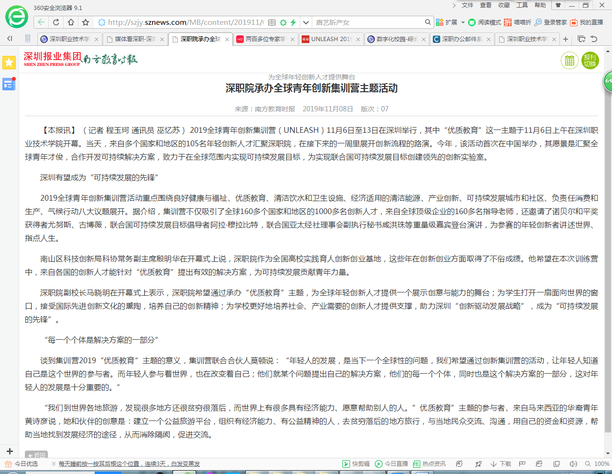Open the 下载 downloads link
The image size is (612, 474).
501,463
